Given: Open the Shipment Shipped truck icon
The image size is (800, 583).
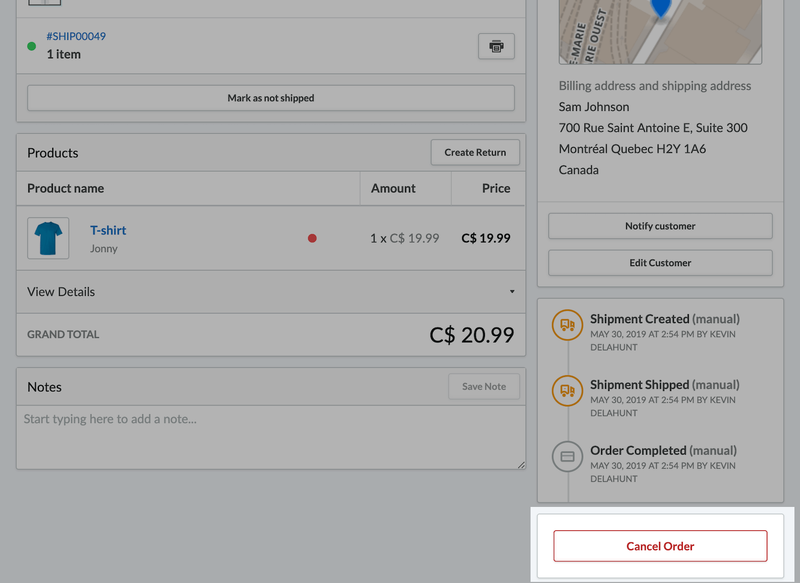Looking at the screenshot, I should click(x=567, y=390).
